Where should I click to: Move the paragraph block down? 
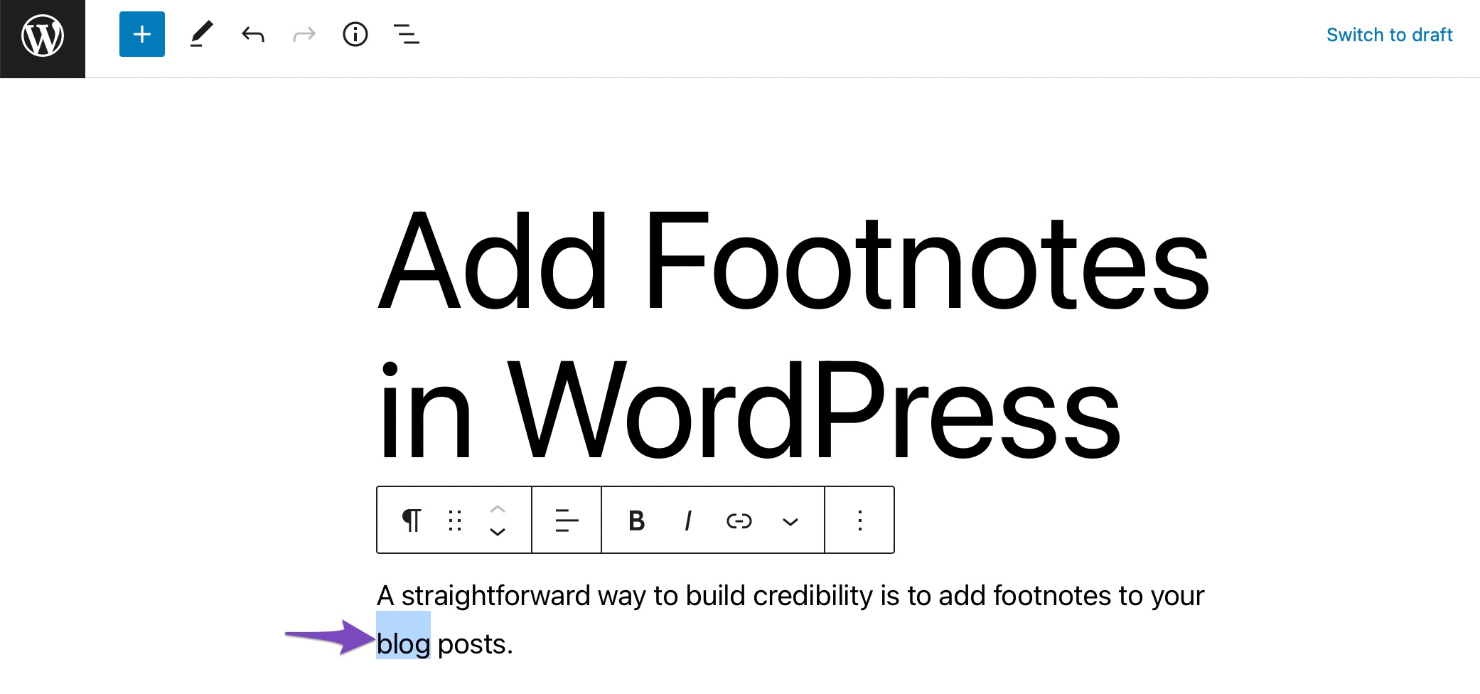click(x=498, y=532)
